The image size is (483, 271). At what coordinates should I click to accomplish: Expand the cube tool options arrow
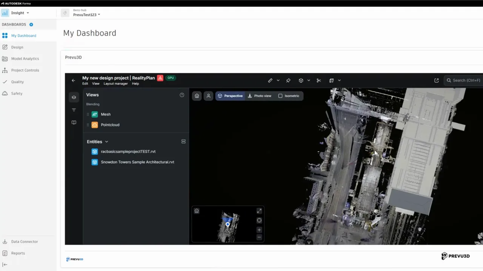click(x=309, y=80)
